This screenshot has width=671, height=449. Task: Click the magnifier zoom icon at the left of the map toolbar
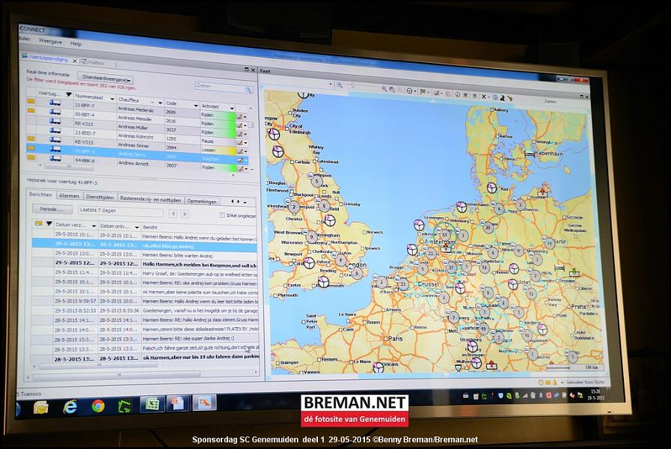(x=340, y=85)
